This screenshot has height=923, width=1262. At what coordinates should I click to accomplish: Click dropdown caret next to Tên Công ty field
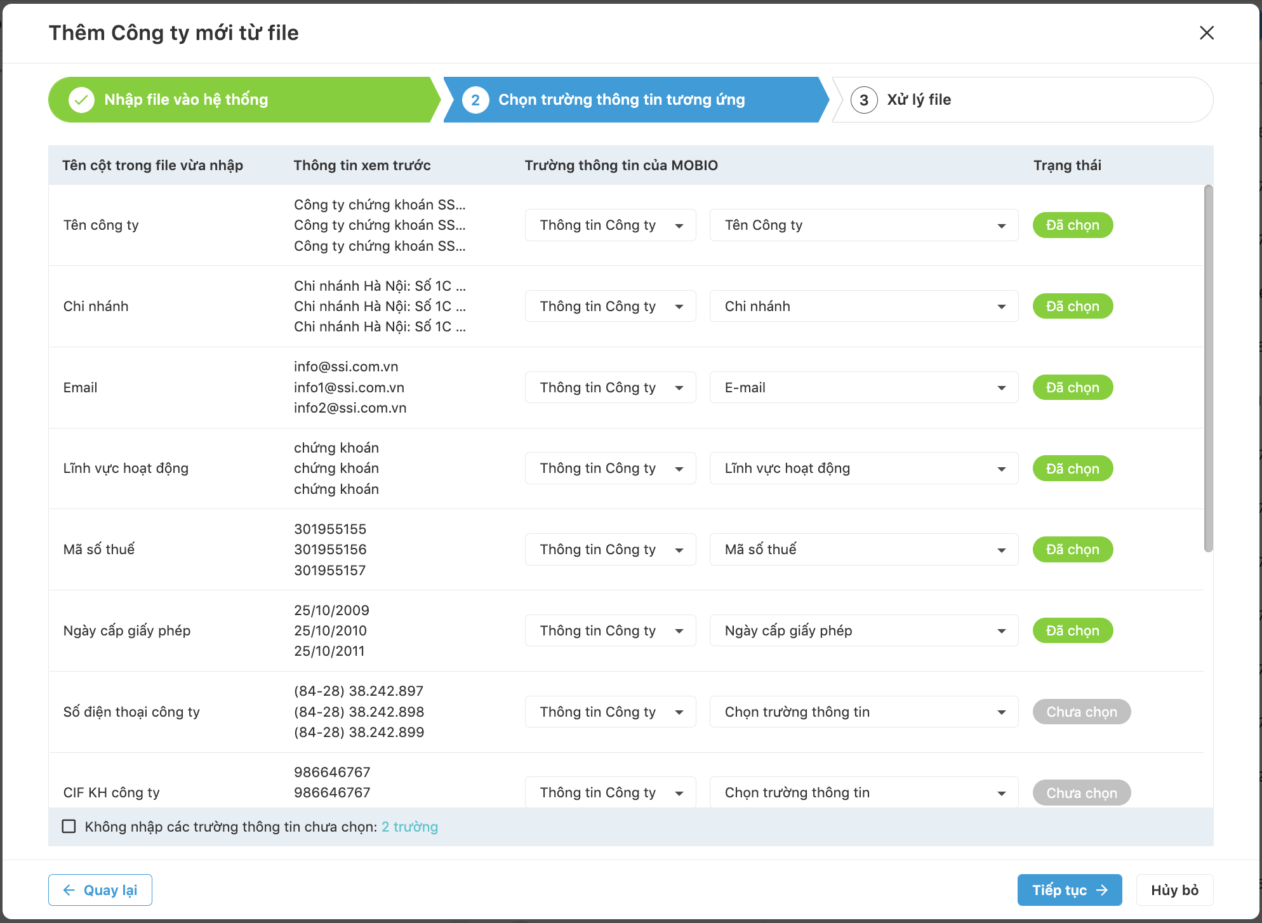click(1001, 225)
